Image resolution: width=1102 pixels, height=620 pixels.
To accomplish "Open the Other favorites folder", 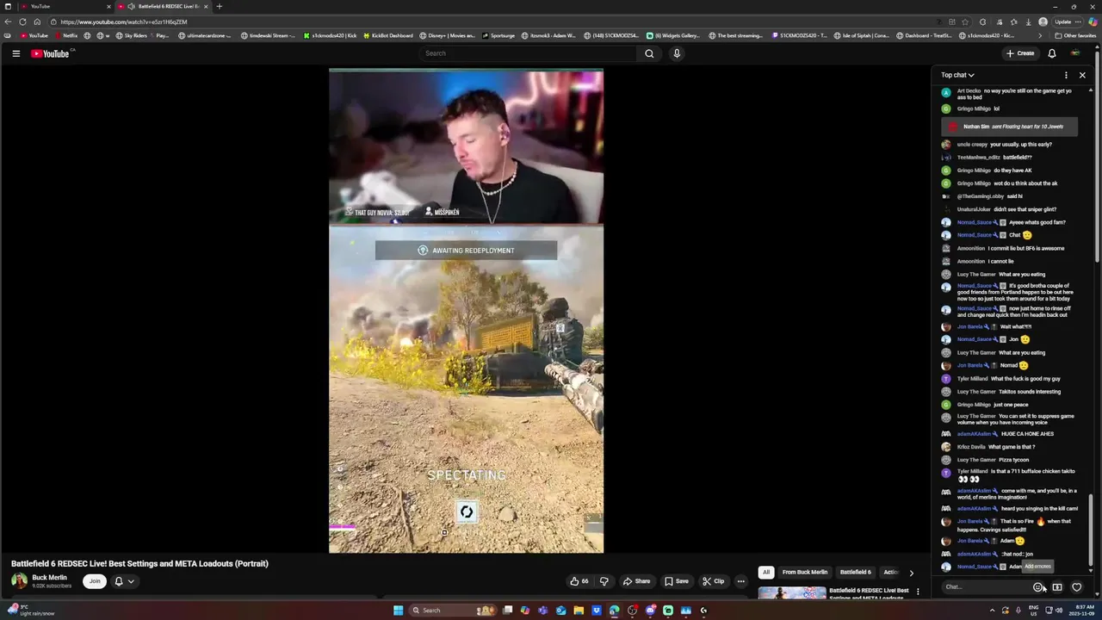I will tap(1075, 35).
